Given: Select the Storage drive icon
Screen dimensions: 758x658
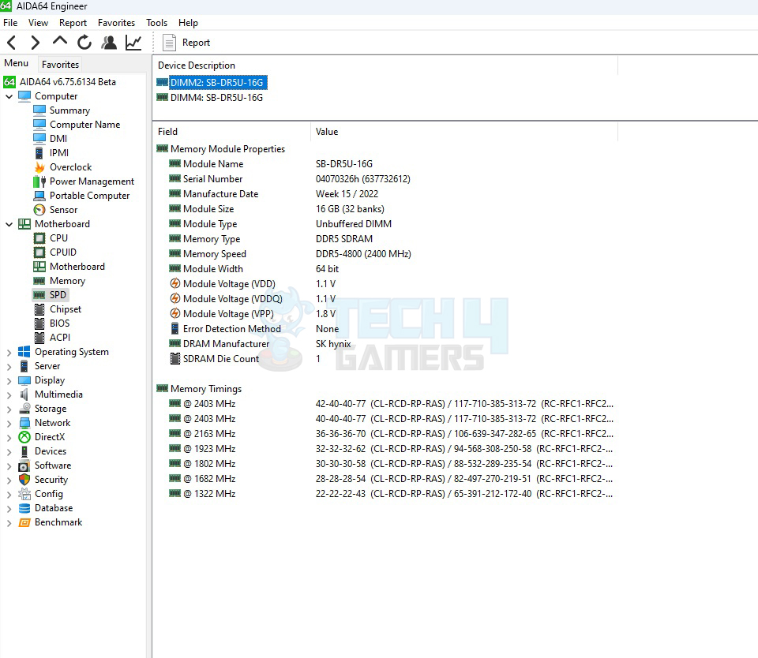Looking at the screenshot, I should (x=24, y=409).
